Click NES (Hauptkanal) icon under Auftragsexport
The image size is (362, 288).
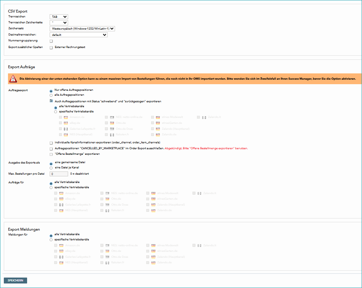click(x=66, y=135)
